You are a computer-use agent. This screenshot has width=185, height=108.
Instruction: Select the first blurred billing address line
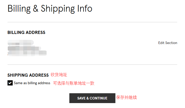[x=21, y=42]
